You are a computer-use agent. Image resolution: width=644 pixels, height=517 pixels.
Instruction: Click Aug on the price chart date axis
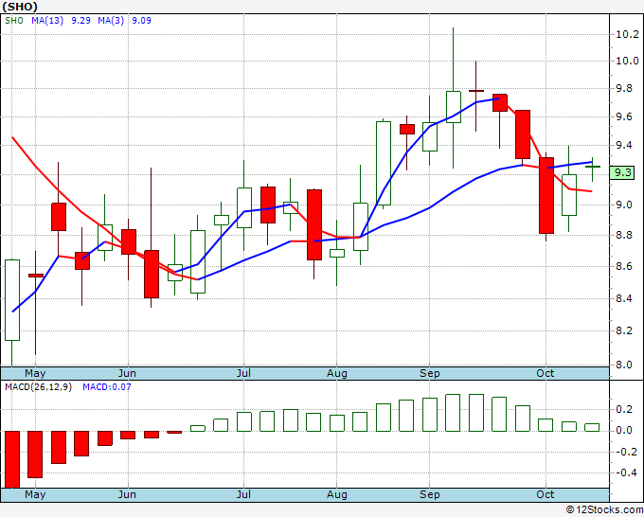337,374
